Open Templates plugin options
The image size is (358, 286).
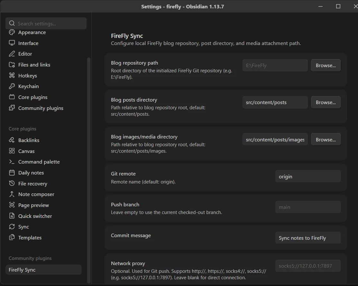[43, 237]
